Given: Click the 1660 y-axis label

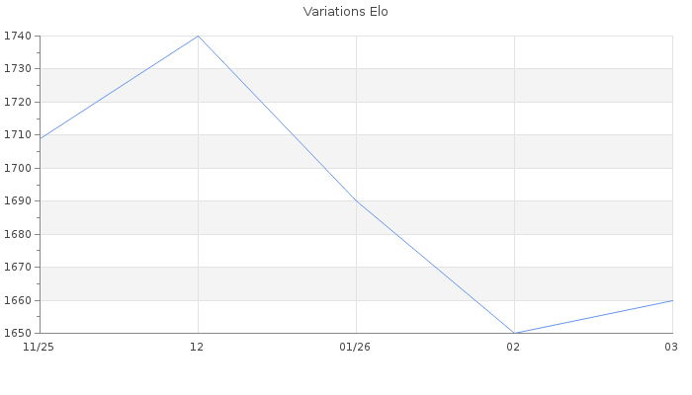Looking at the screenshot, I should pyautogui.click(x=17, y=300).
